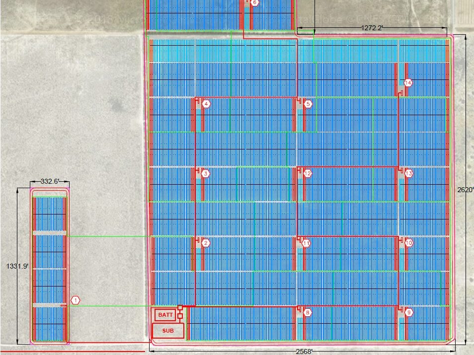
Task: Select inverter marker 3
Action: coord(206,173)
